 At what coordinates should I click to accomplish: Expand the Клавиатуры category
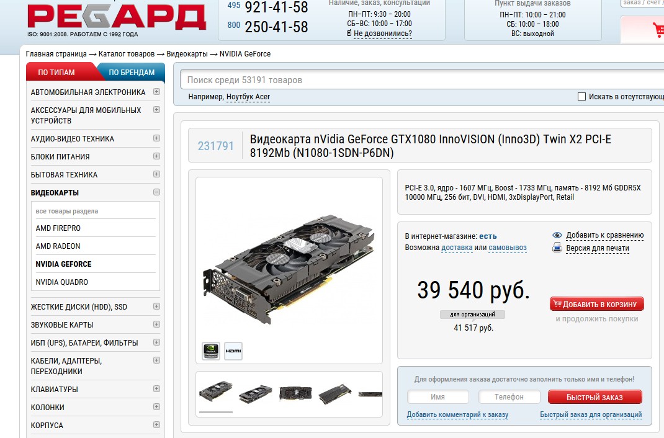click(156, 389)
